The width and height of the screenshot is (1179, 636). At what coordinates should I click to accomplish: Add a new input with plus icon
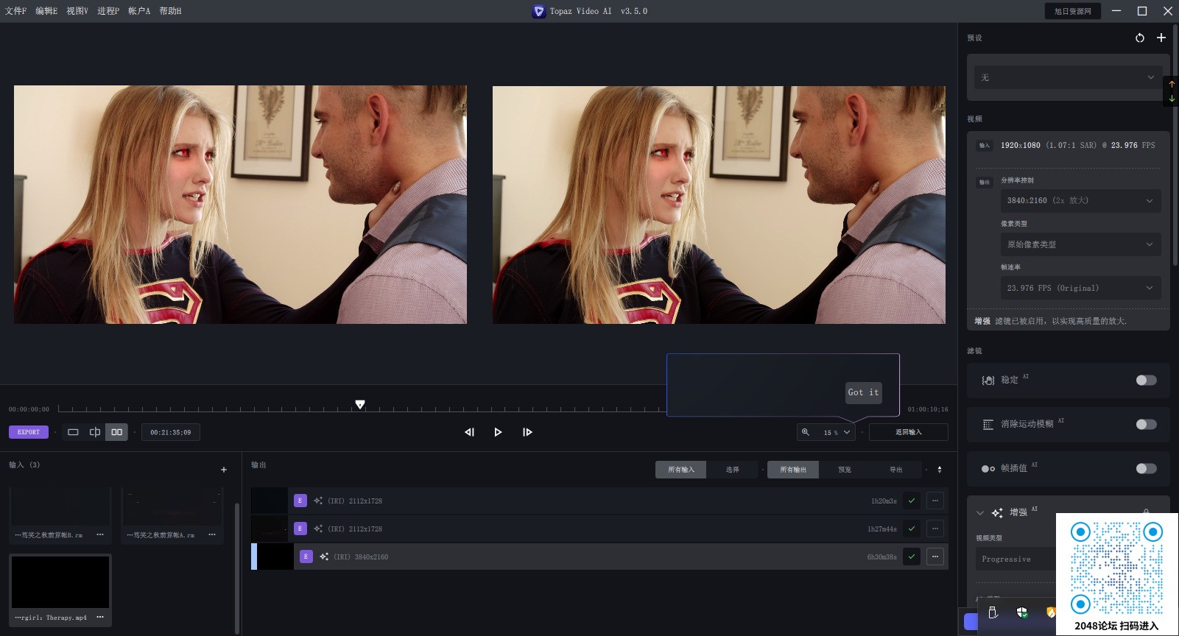[x=224, y=470]
